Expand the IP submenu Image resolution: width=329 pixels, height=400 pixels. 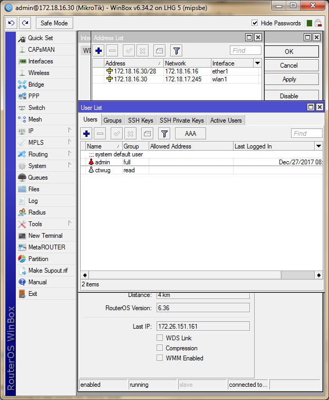point(31,131)
